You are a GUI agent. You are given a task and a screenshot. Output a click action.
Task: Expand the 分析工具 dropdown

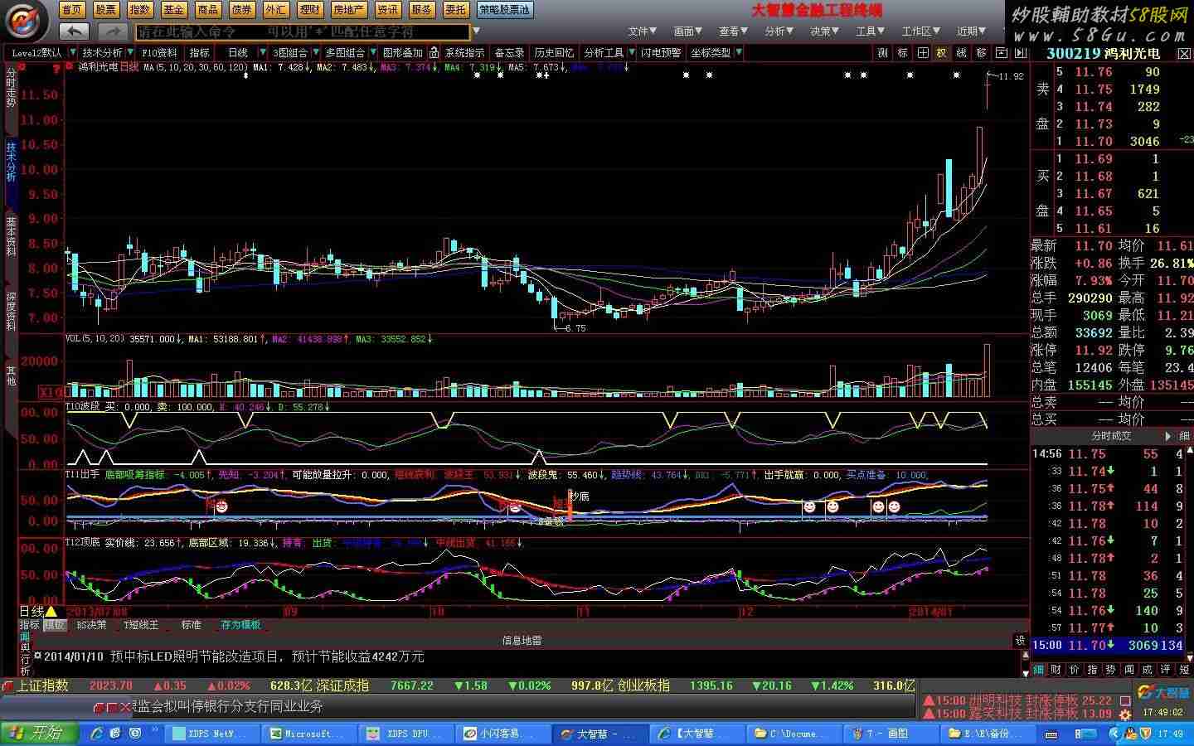click(631, 52)
